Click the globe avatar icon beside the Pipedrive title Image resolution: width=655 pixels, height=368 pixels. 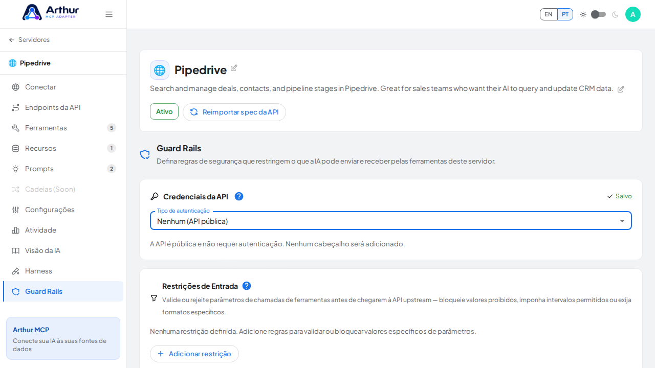[160, 70]
